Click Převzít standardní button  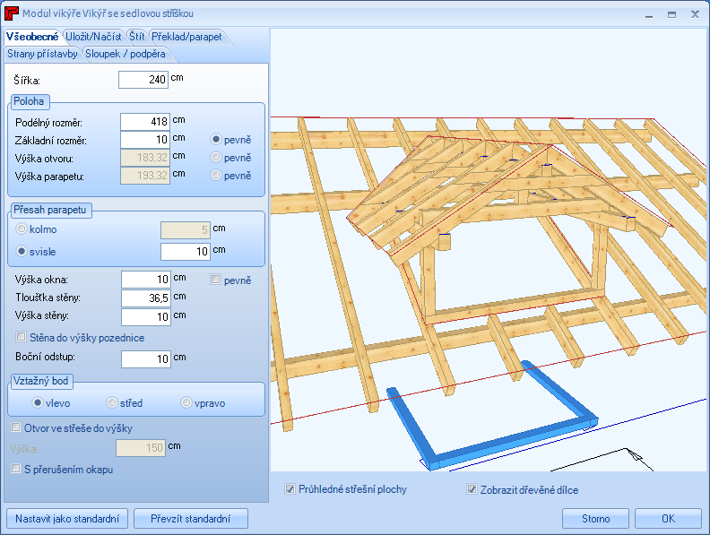tap(191, 519)
